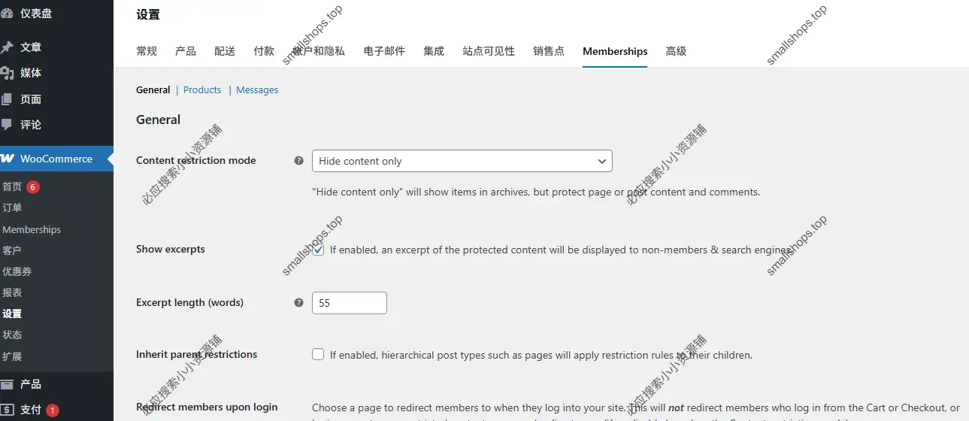
Task: Switch to the 站点可见性 settings tab
Action: pos(489,51)
